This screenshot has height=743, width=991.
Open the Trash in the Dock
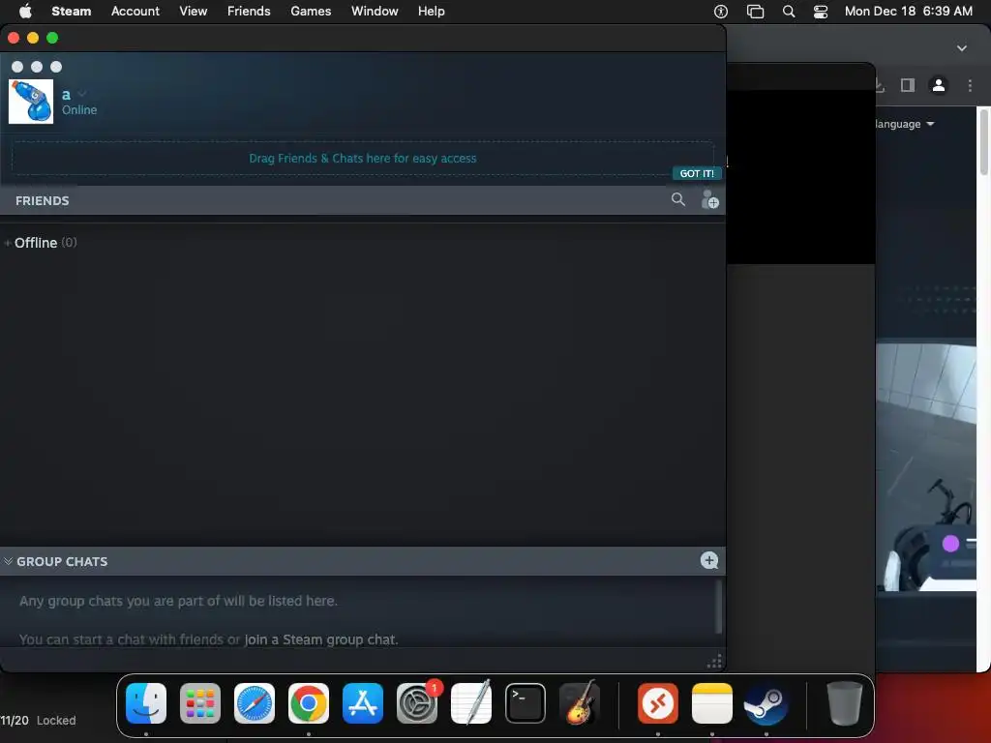[x=844, y=703]
